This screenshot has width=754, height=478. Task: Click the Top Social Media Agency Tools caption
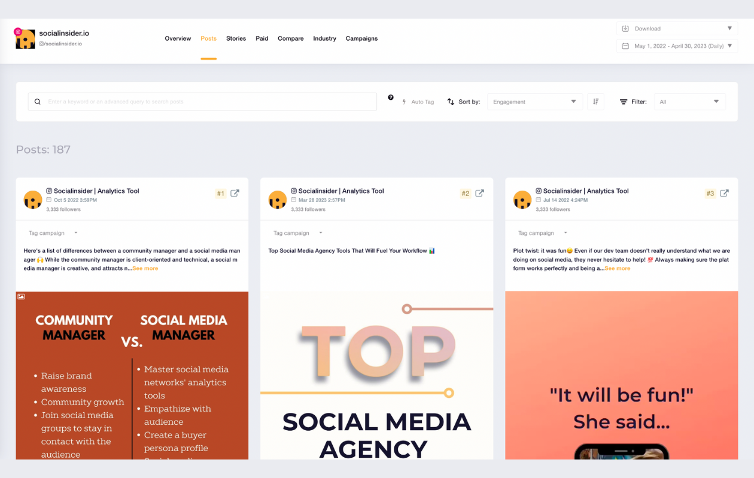point(351,251)
